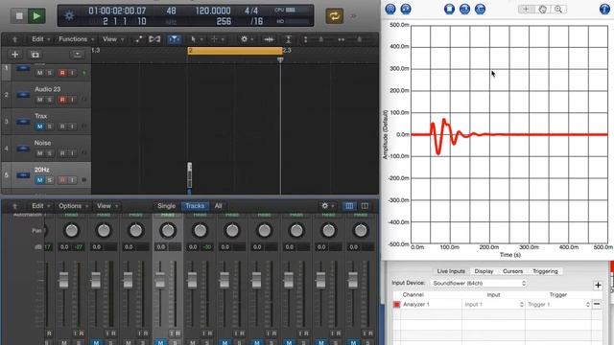Switch to the Cursors tab
Image resolution: width=614 pixels, height=345 pixels.
[512, 271]
